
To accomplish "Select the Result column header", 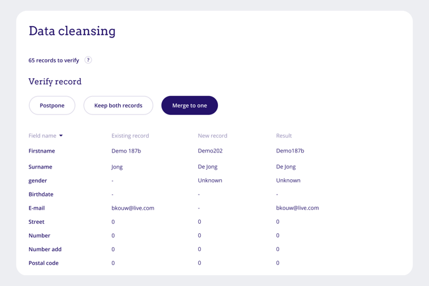I will point(283,136).
